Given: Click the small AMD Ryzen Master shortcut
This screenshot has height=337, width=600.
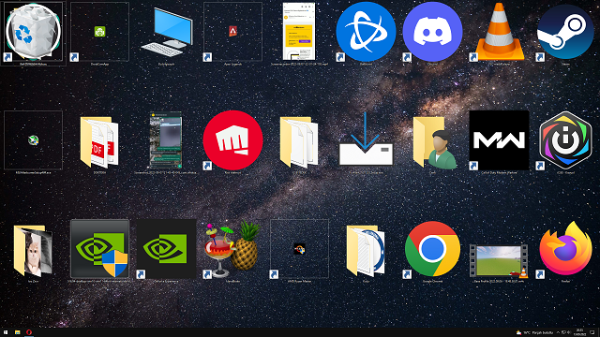Looking at the screenshot, I should click(x=299, y=249).
